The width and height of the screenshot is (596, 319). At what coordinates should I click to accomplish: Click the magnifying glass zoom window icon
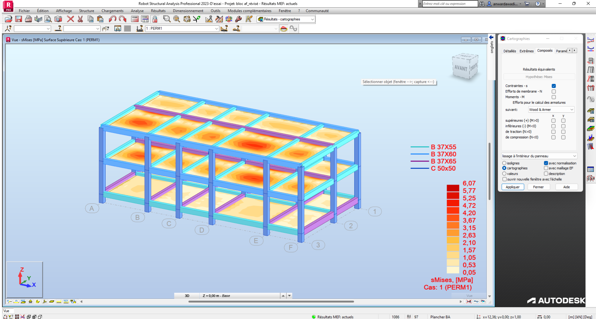(x=167, y=19)
